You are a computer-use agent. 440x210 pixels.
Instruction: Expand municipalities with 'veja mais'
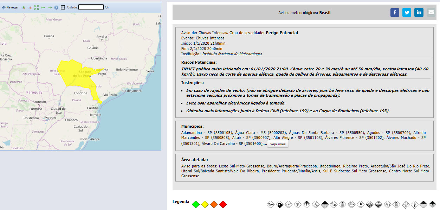coord(278,144)
